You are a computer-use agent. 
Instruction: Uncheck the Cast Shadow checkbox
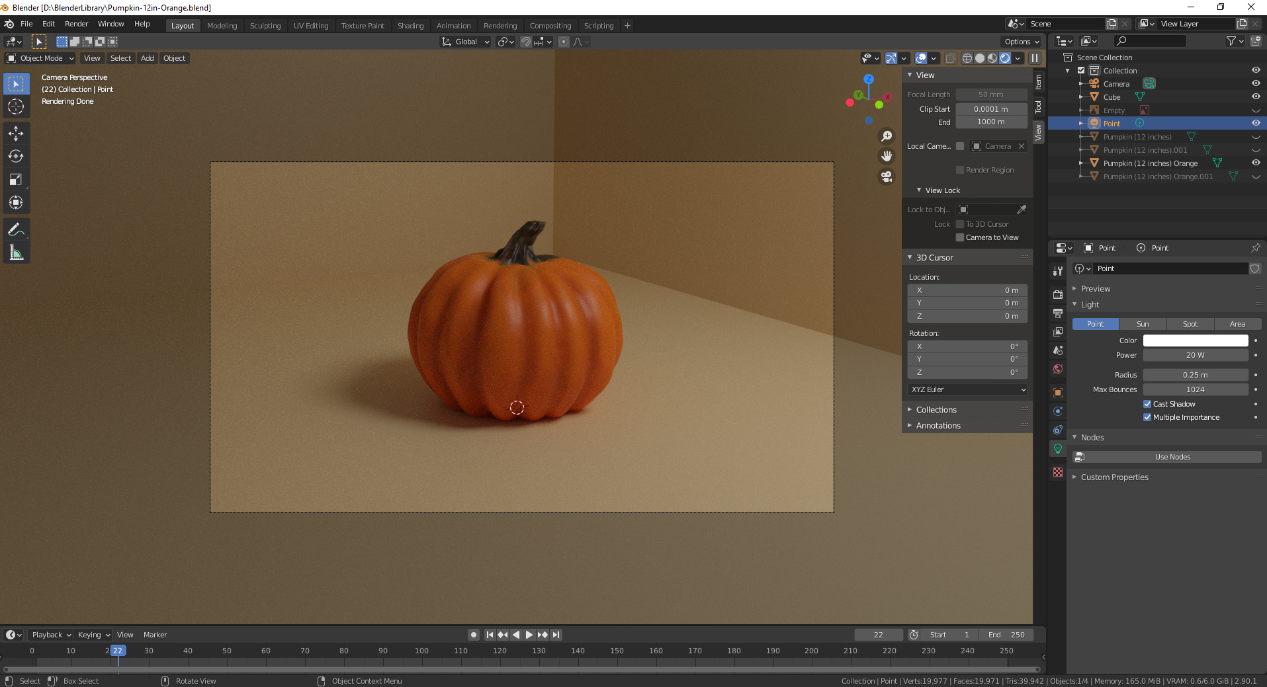(x=1147, y=404)
